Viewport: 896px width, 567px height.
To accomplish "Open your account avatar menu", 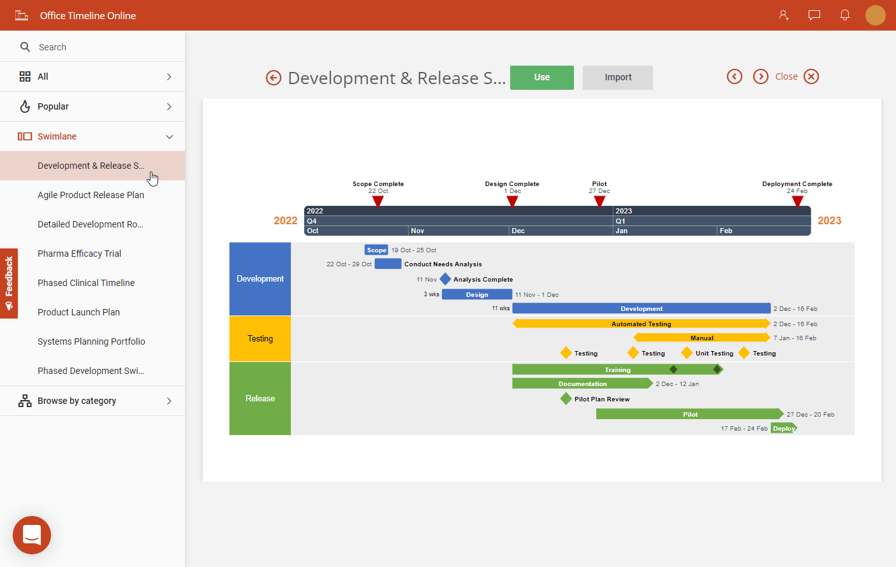I will point(876,15).
